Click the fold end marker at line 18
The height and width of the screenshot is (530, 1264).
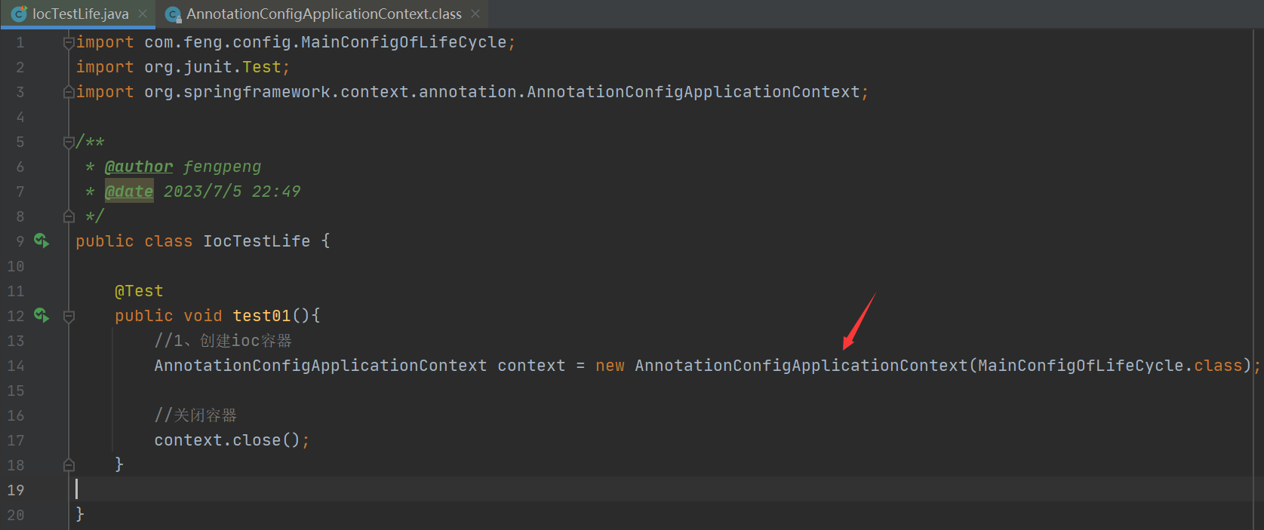[69, 465]
